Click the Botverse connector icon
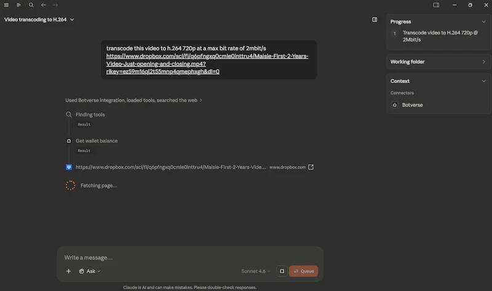 point(395,105)
